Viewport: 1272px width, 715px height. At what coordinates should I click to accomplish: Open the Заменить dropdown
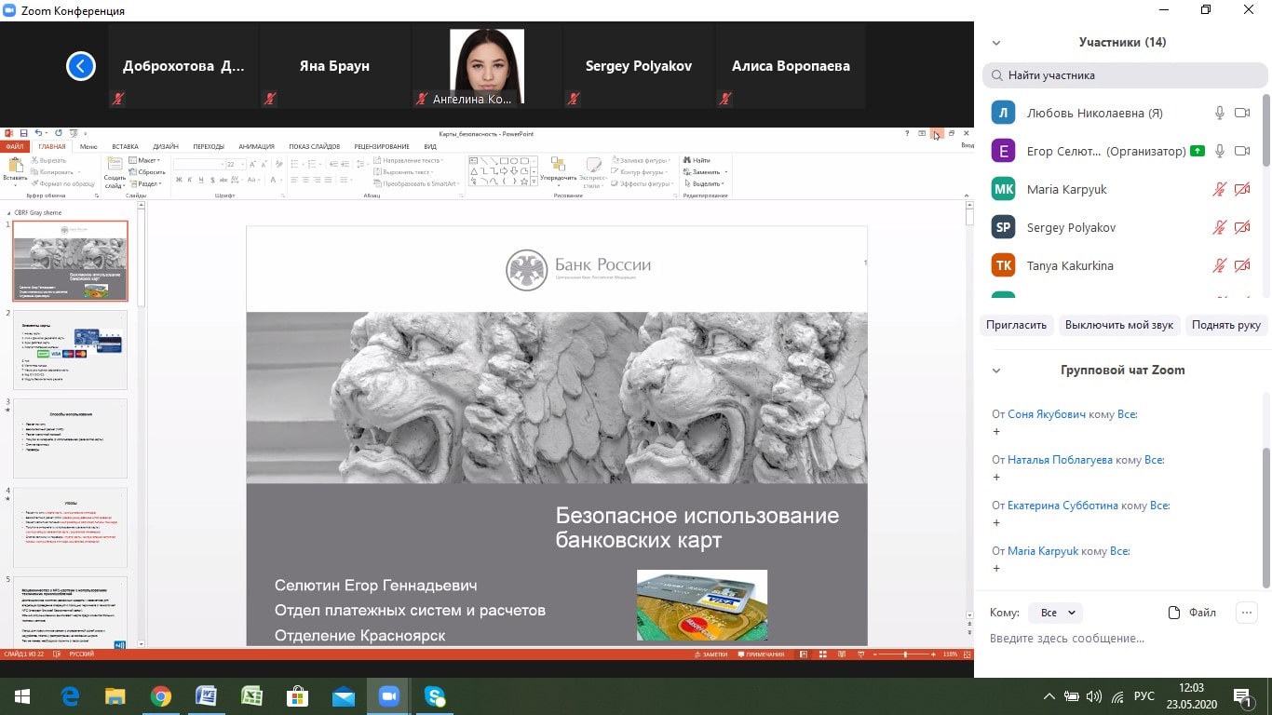coord(705,172)
